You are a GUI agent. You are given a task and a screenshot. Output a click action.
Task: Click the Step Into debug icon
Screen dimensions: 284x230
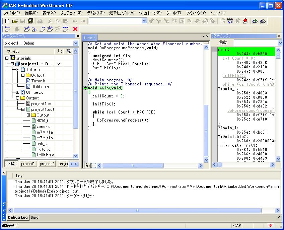click(x=34, y=29)
